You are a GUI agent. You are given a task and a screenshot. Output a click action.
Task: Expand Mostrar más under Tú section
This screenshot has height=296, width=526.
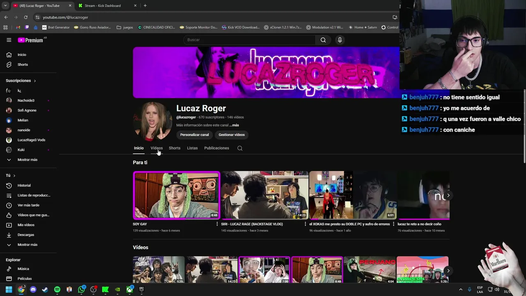pyautogui.click(x=28, y=245)
